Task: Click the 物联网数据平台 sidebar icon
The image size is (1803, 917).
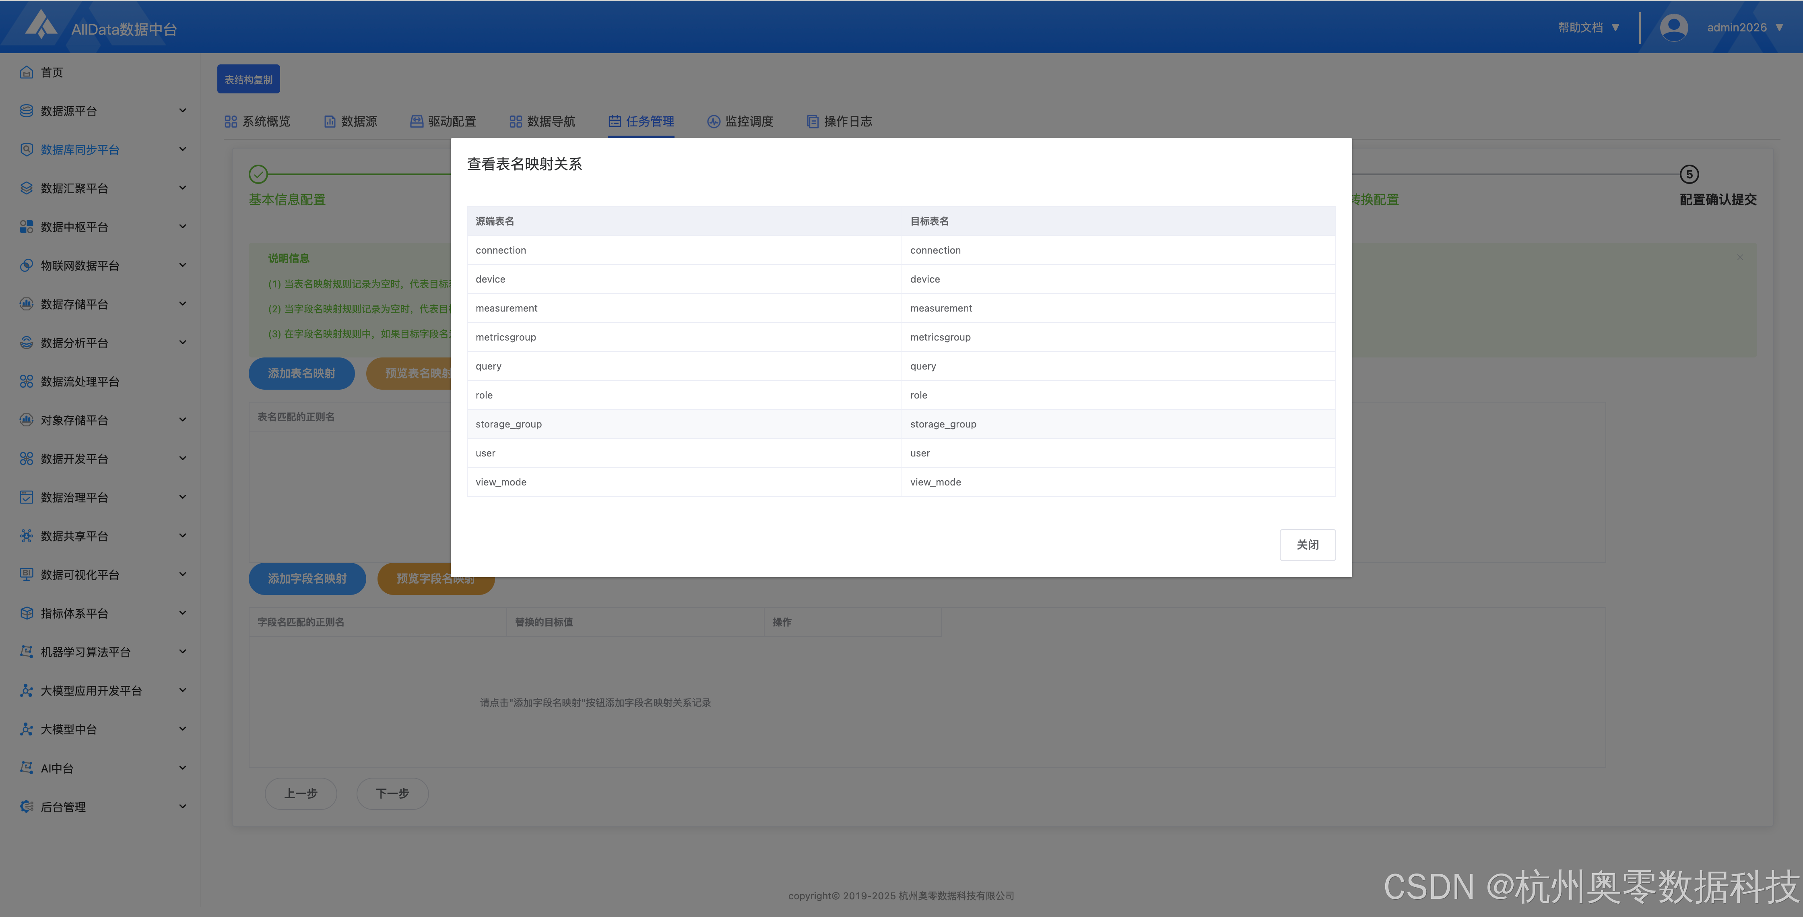Action: click(27, 265)
